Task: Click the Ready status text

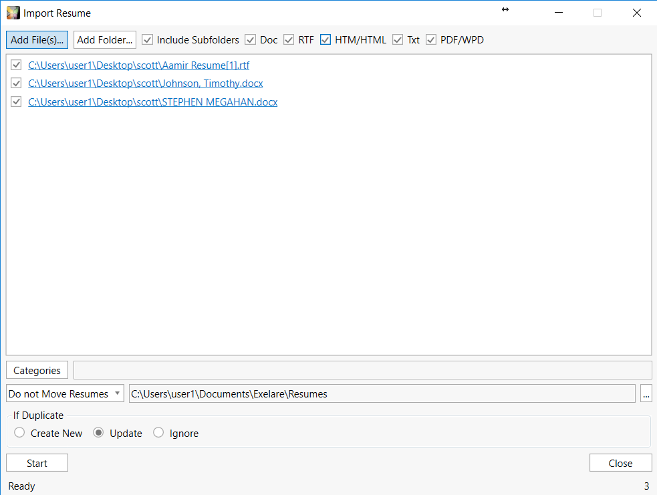Action: pos(22,486)
